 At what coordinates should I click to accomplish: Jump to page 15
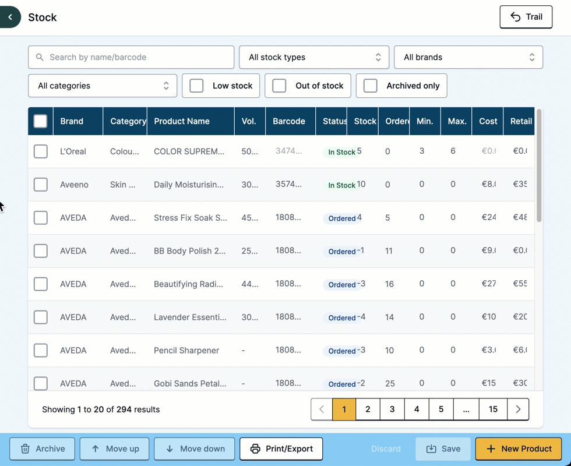[493, 409]
